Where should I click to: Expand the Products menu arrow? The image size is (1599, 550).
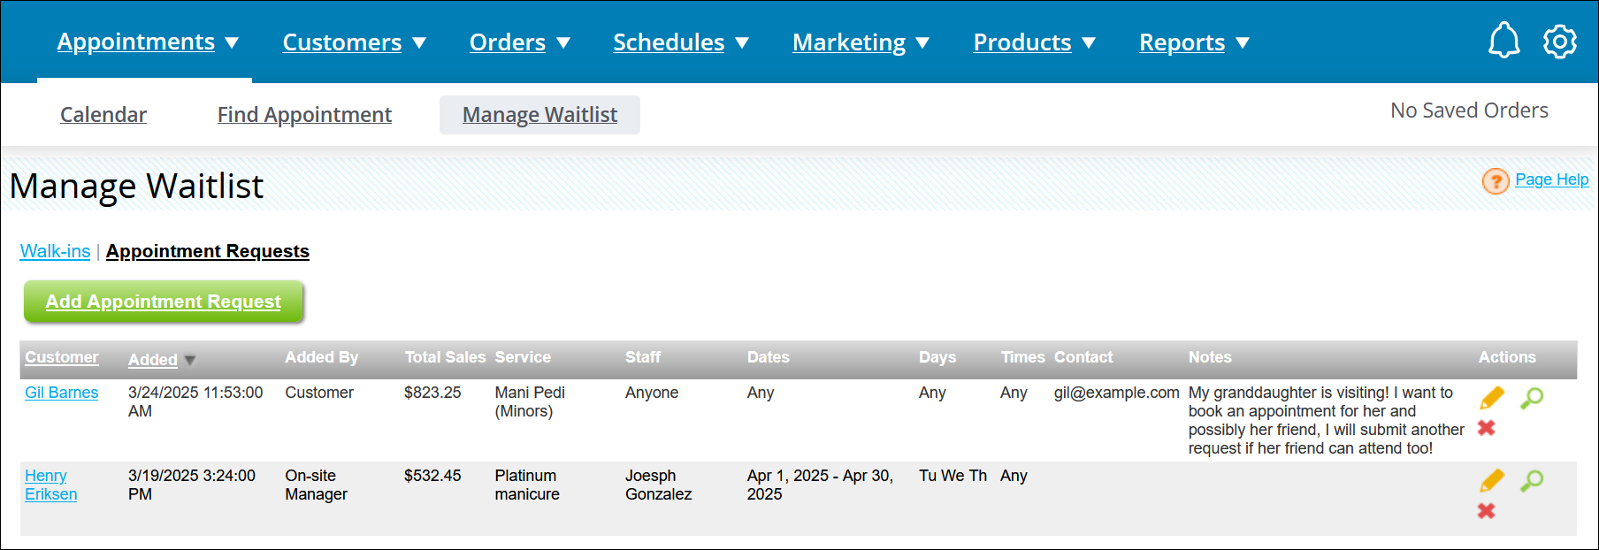point(1089,42)
